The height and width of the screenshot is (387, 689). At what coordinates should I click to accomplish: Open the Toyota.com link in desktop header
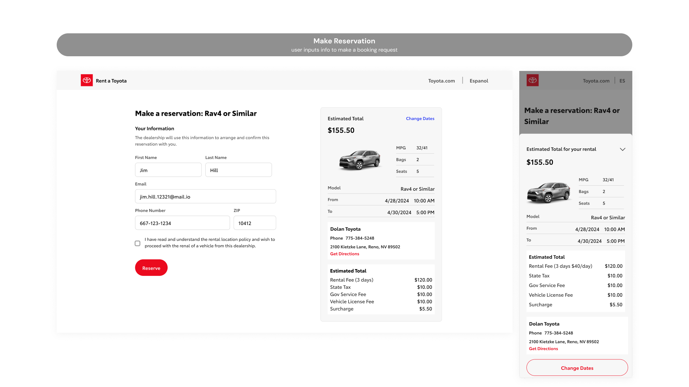tap(441, 81)
